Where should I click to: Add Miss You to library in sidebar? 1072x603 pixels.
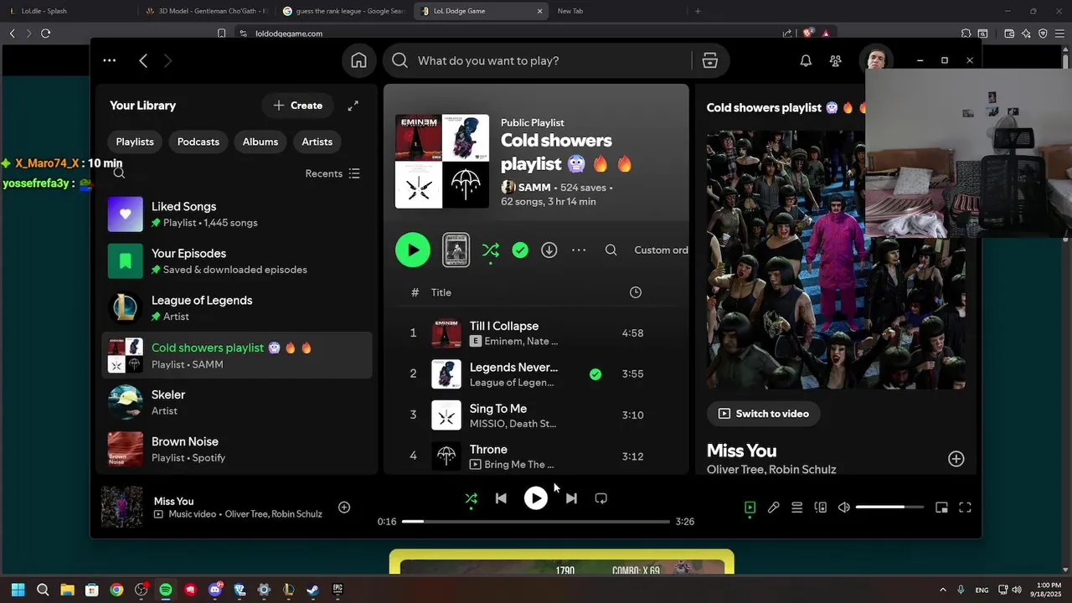[956, 458]
